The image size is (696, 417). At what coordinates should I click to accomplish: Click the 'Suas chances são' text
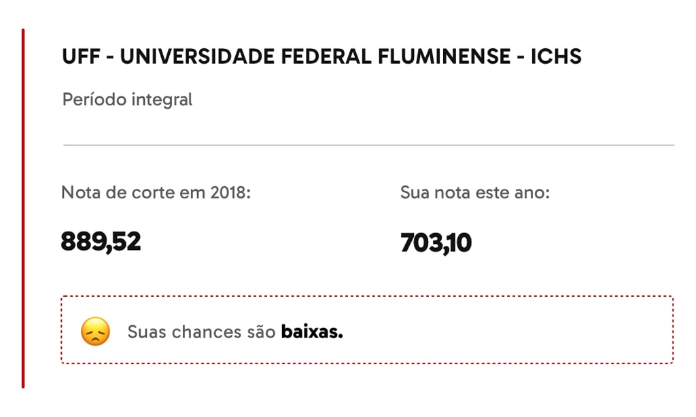click(201, 332)
